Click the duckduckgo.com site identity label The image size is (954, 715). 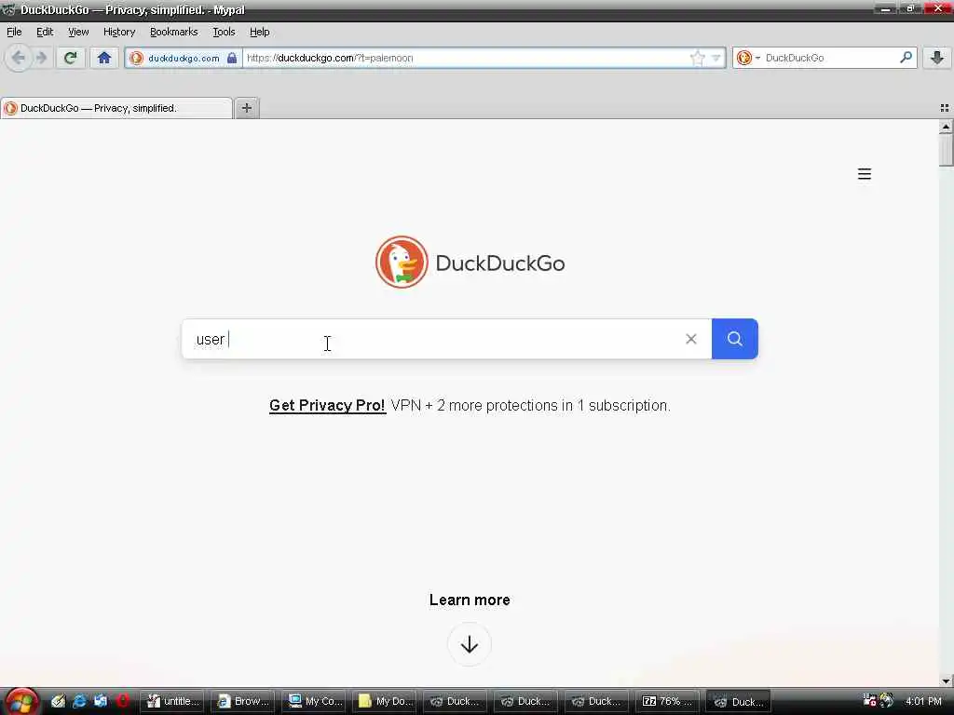184,59
